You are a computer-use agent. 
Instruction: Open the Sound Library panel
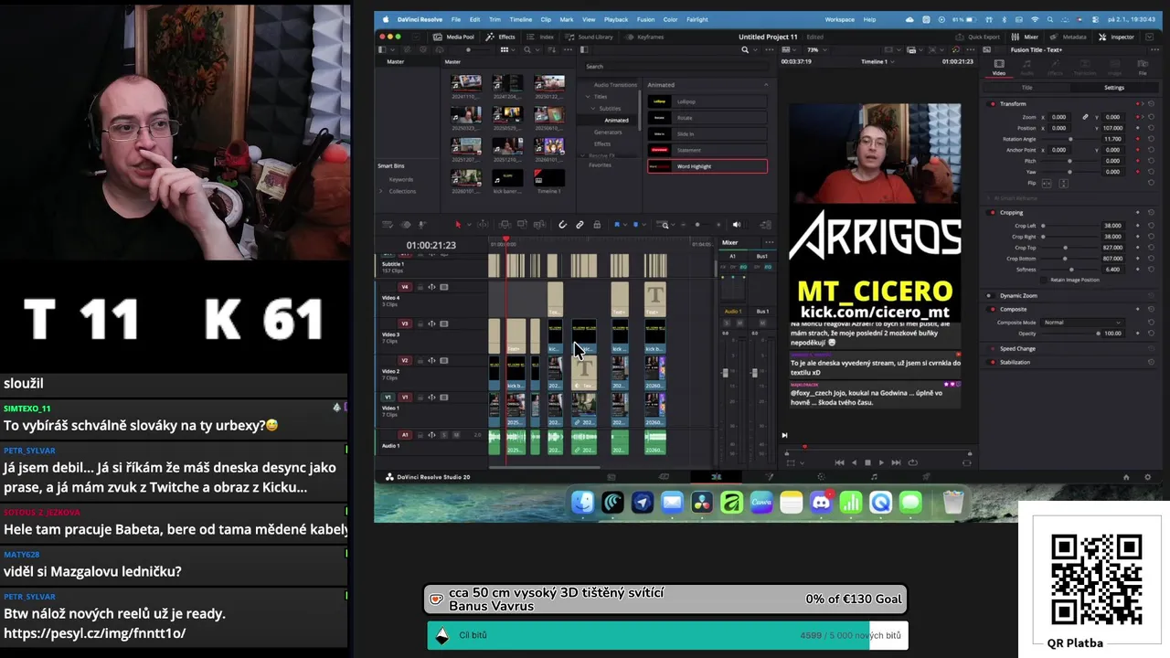(x=589, y=37)
